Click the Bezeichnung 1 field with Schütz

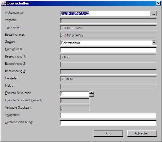click(x=108, y=57)
